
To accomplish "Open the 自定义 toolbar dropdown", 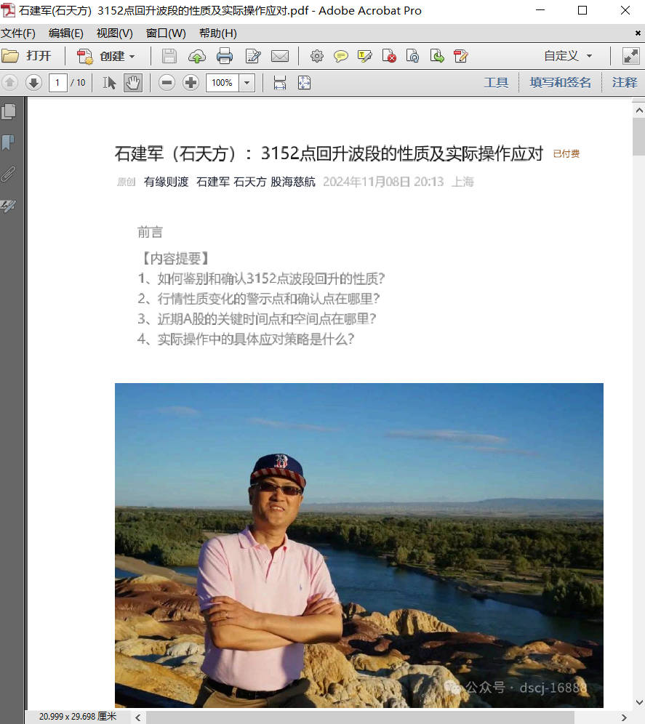I will click(x=568, y=56).
